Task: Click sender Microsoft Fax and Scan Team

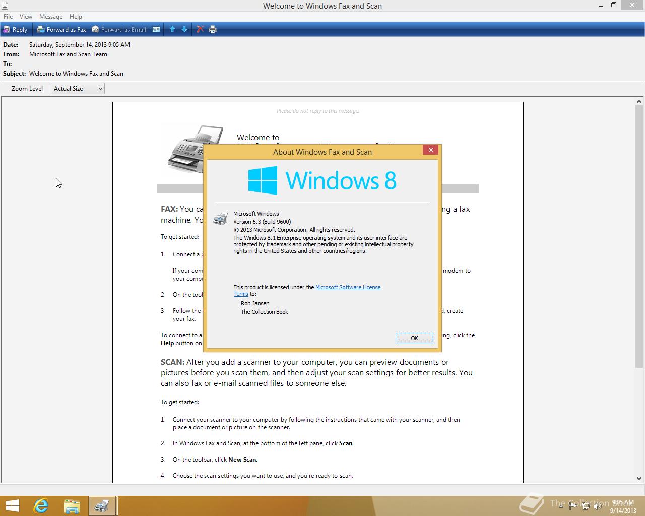Action: [68, 54]
